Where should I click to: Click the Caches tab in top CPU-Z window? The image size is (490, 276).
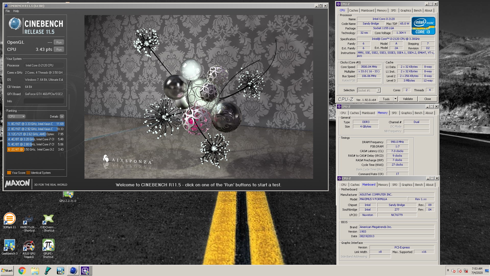coord(353,10)
